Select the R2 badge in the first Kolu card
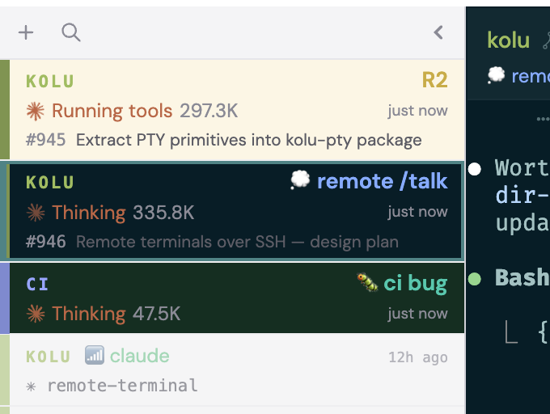This screenshot has width=550, height=414. tap(434, 80)
